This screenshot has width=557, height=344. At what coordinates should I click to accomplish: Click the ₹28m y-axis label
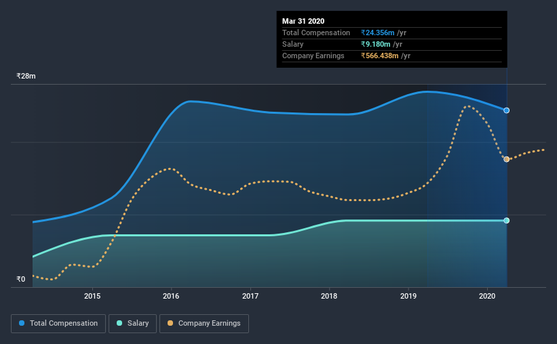(x=26, y=77)
